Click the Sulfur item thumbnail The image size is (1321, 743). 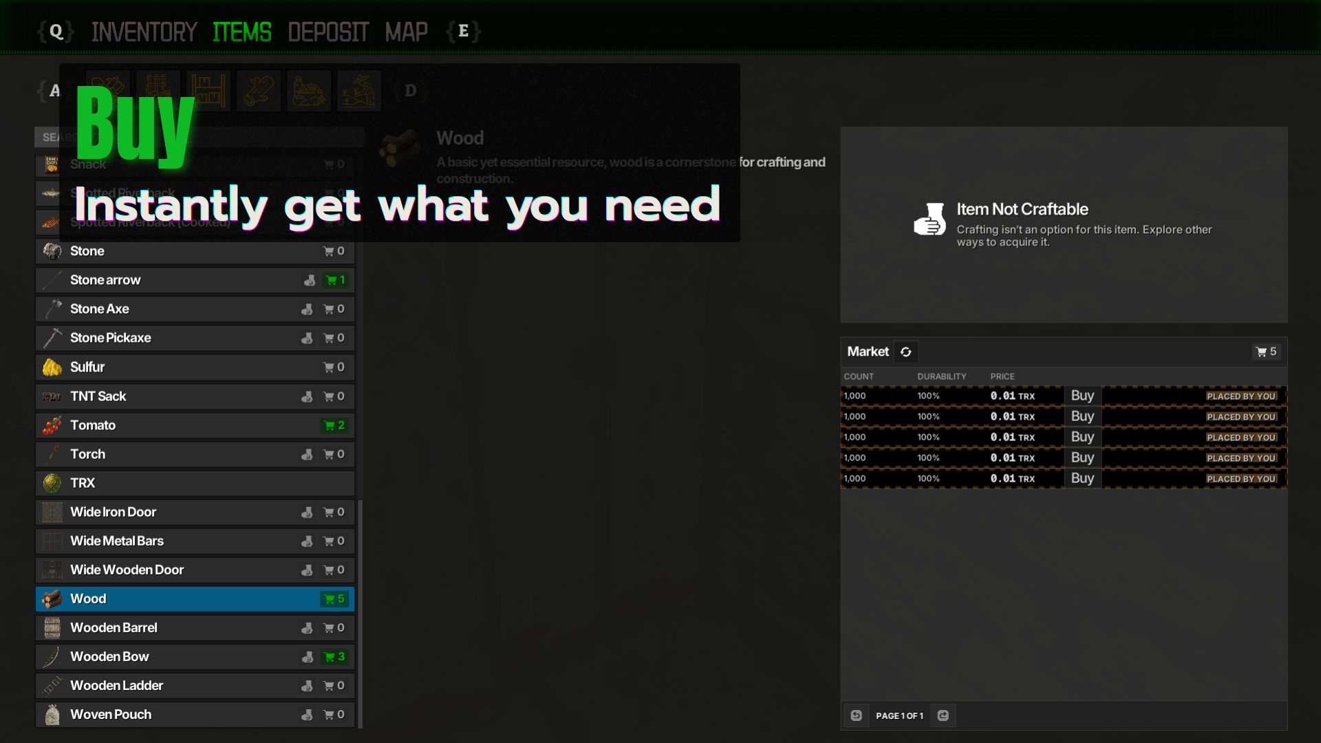point(52,367)
